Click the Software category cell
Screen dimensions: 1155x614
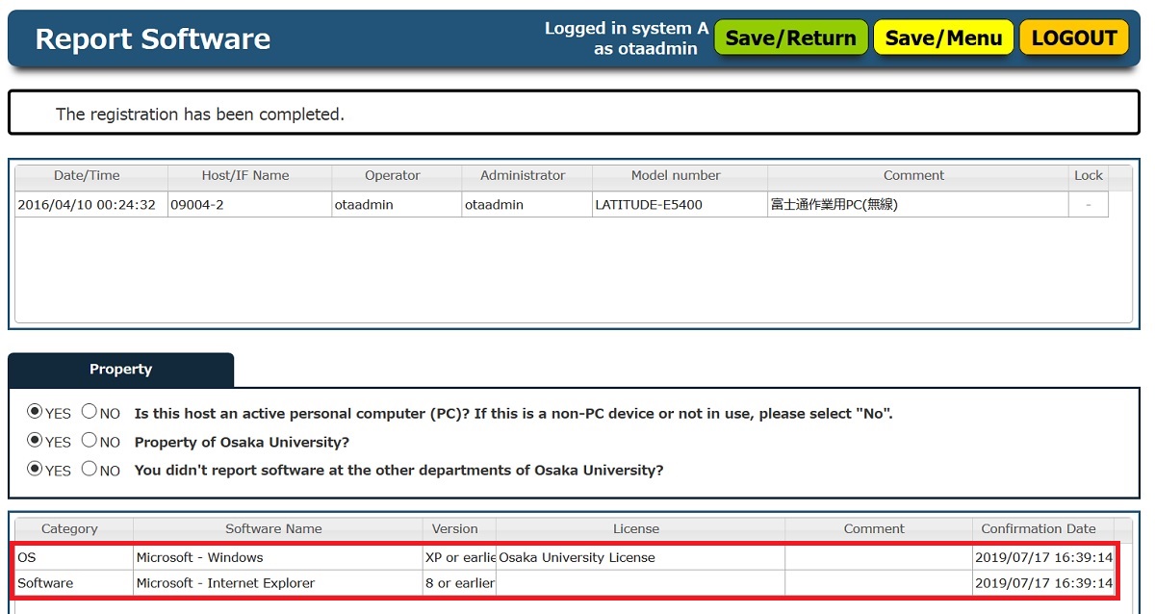pyautogui.click(x=74, y=583)
